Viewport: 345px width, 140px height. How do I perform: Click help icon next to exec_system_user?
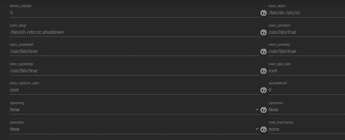coord(264,90)
